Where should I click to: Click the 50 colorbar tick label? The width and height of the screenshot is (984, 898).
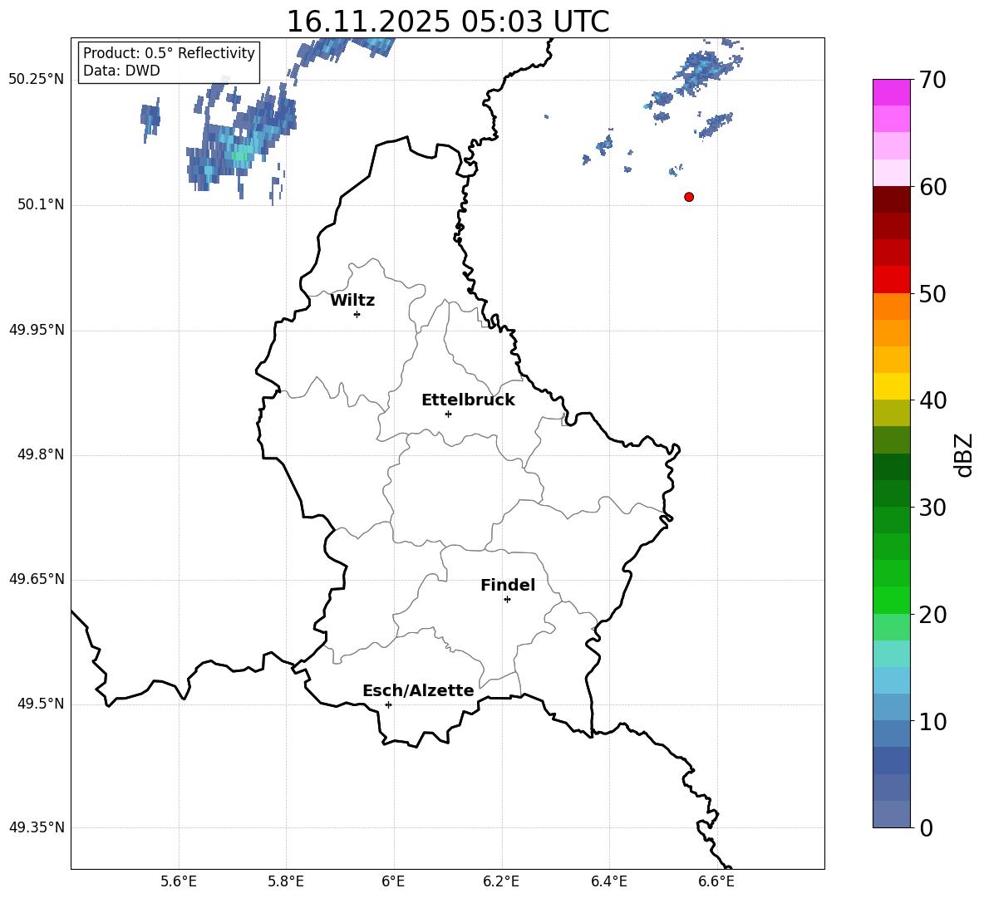pyautogui.click(x=933, y=294)
